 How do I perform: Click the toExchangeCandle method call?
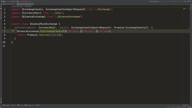tap(51, 31)
